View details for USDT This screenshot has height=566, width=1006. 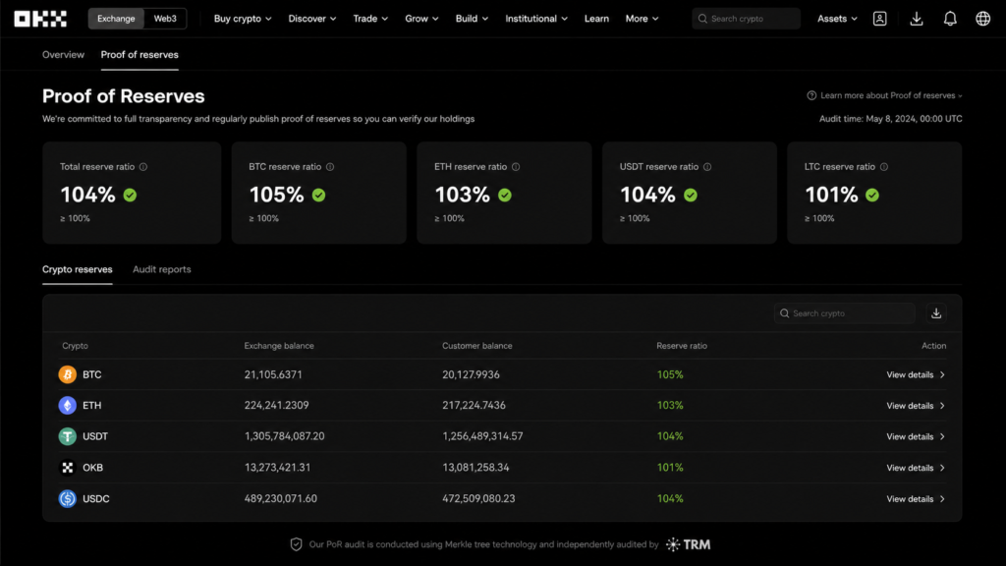click(x=916, y=436)
